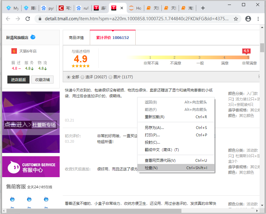This screenshot has height=214, width=266.
Task: Select the 图片 (1177) radio button
Action: [x=110, y=77]
